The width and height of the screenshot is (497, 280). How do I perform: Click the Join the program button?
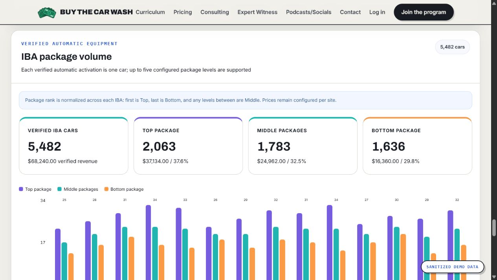(x=424, y=12)
